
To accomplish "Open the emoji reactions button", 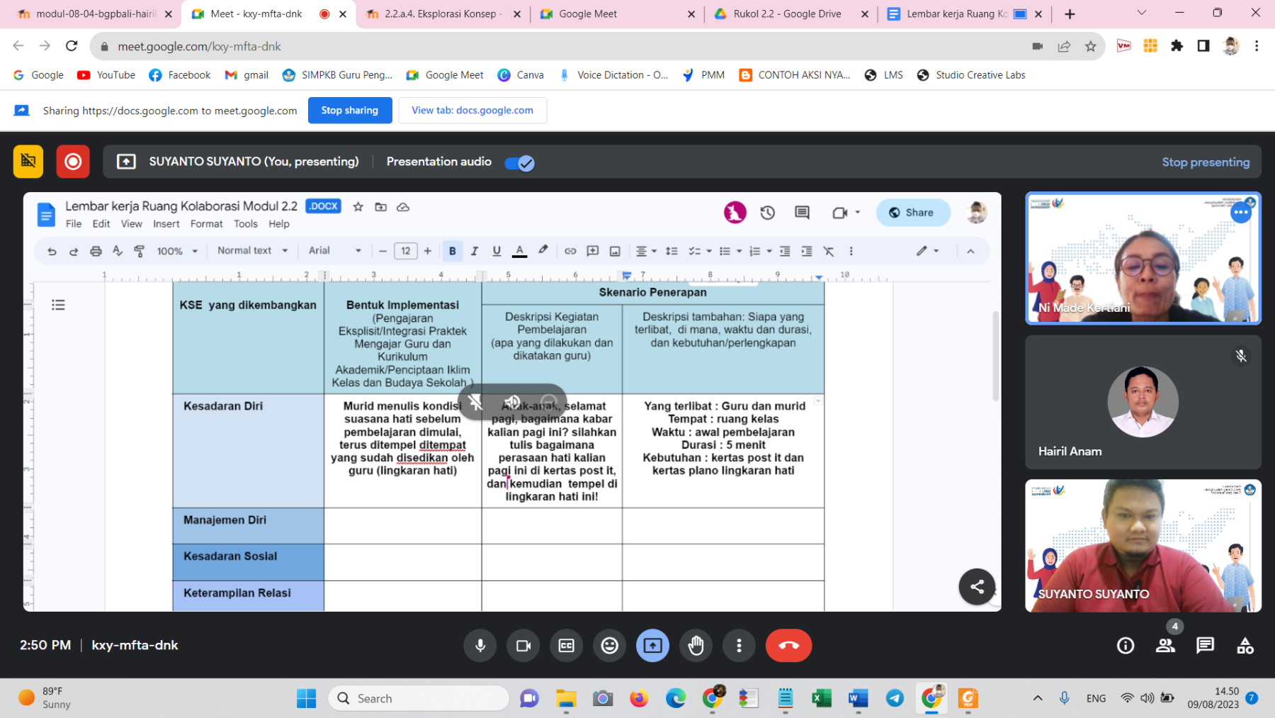I will (609, 646).
